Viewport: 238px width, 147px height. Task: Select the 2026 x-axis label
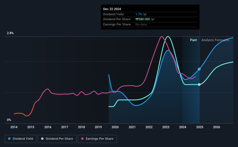click(x=217, y=127)
